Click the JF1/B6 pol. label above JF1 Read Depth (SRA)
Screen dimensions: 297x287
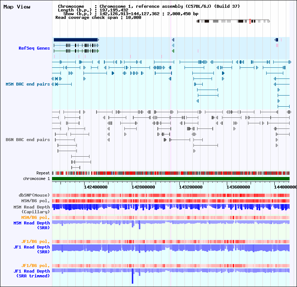pyautogui.click(x=35, y=241)
